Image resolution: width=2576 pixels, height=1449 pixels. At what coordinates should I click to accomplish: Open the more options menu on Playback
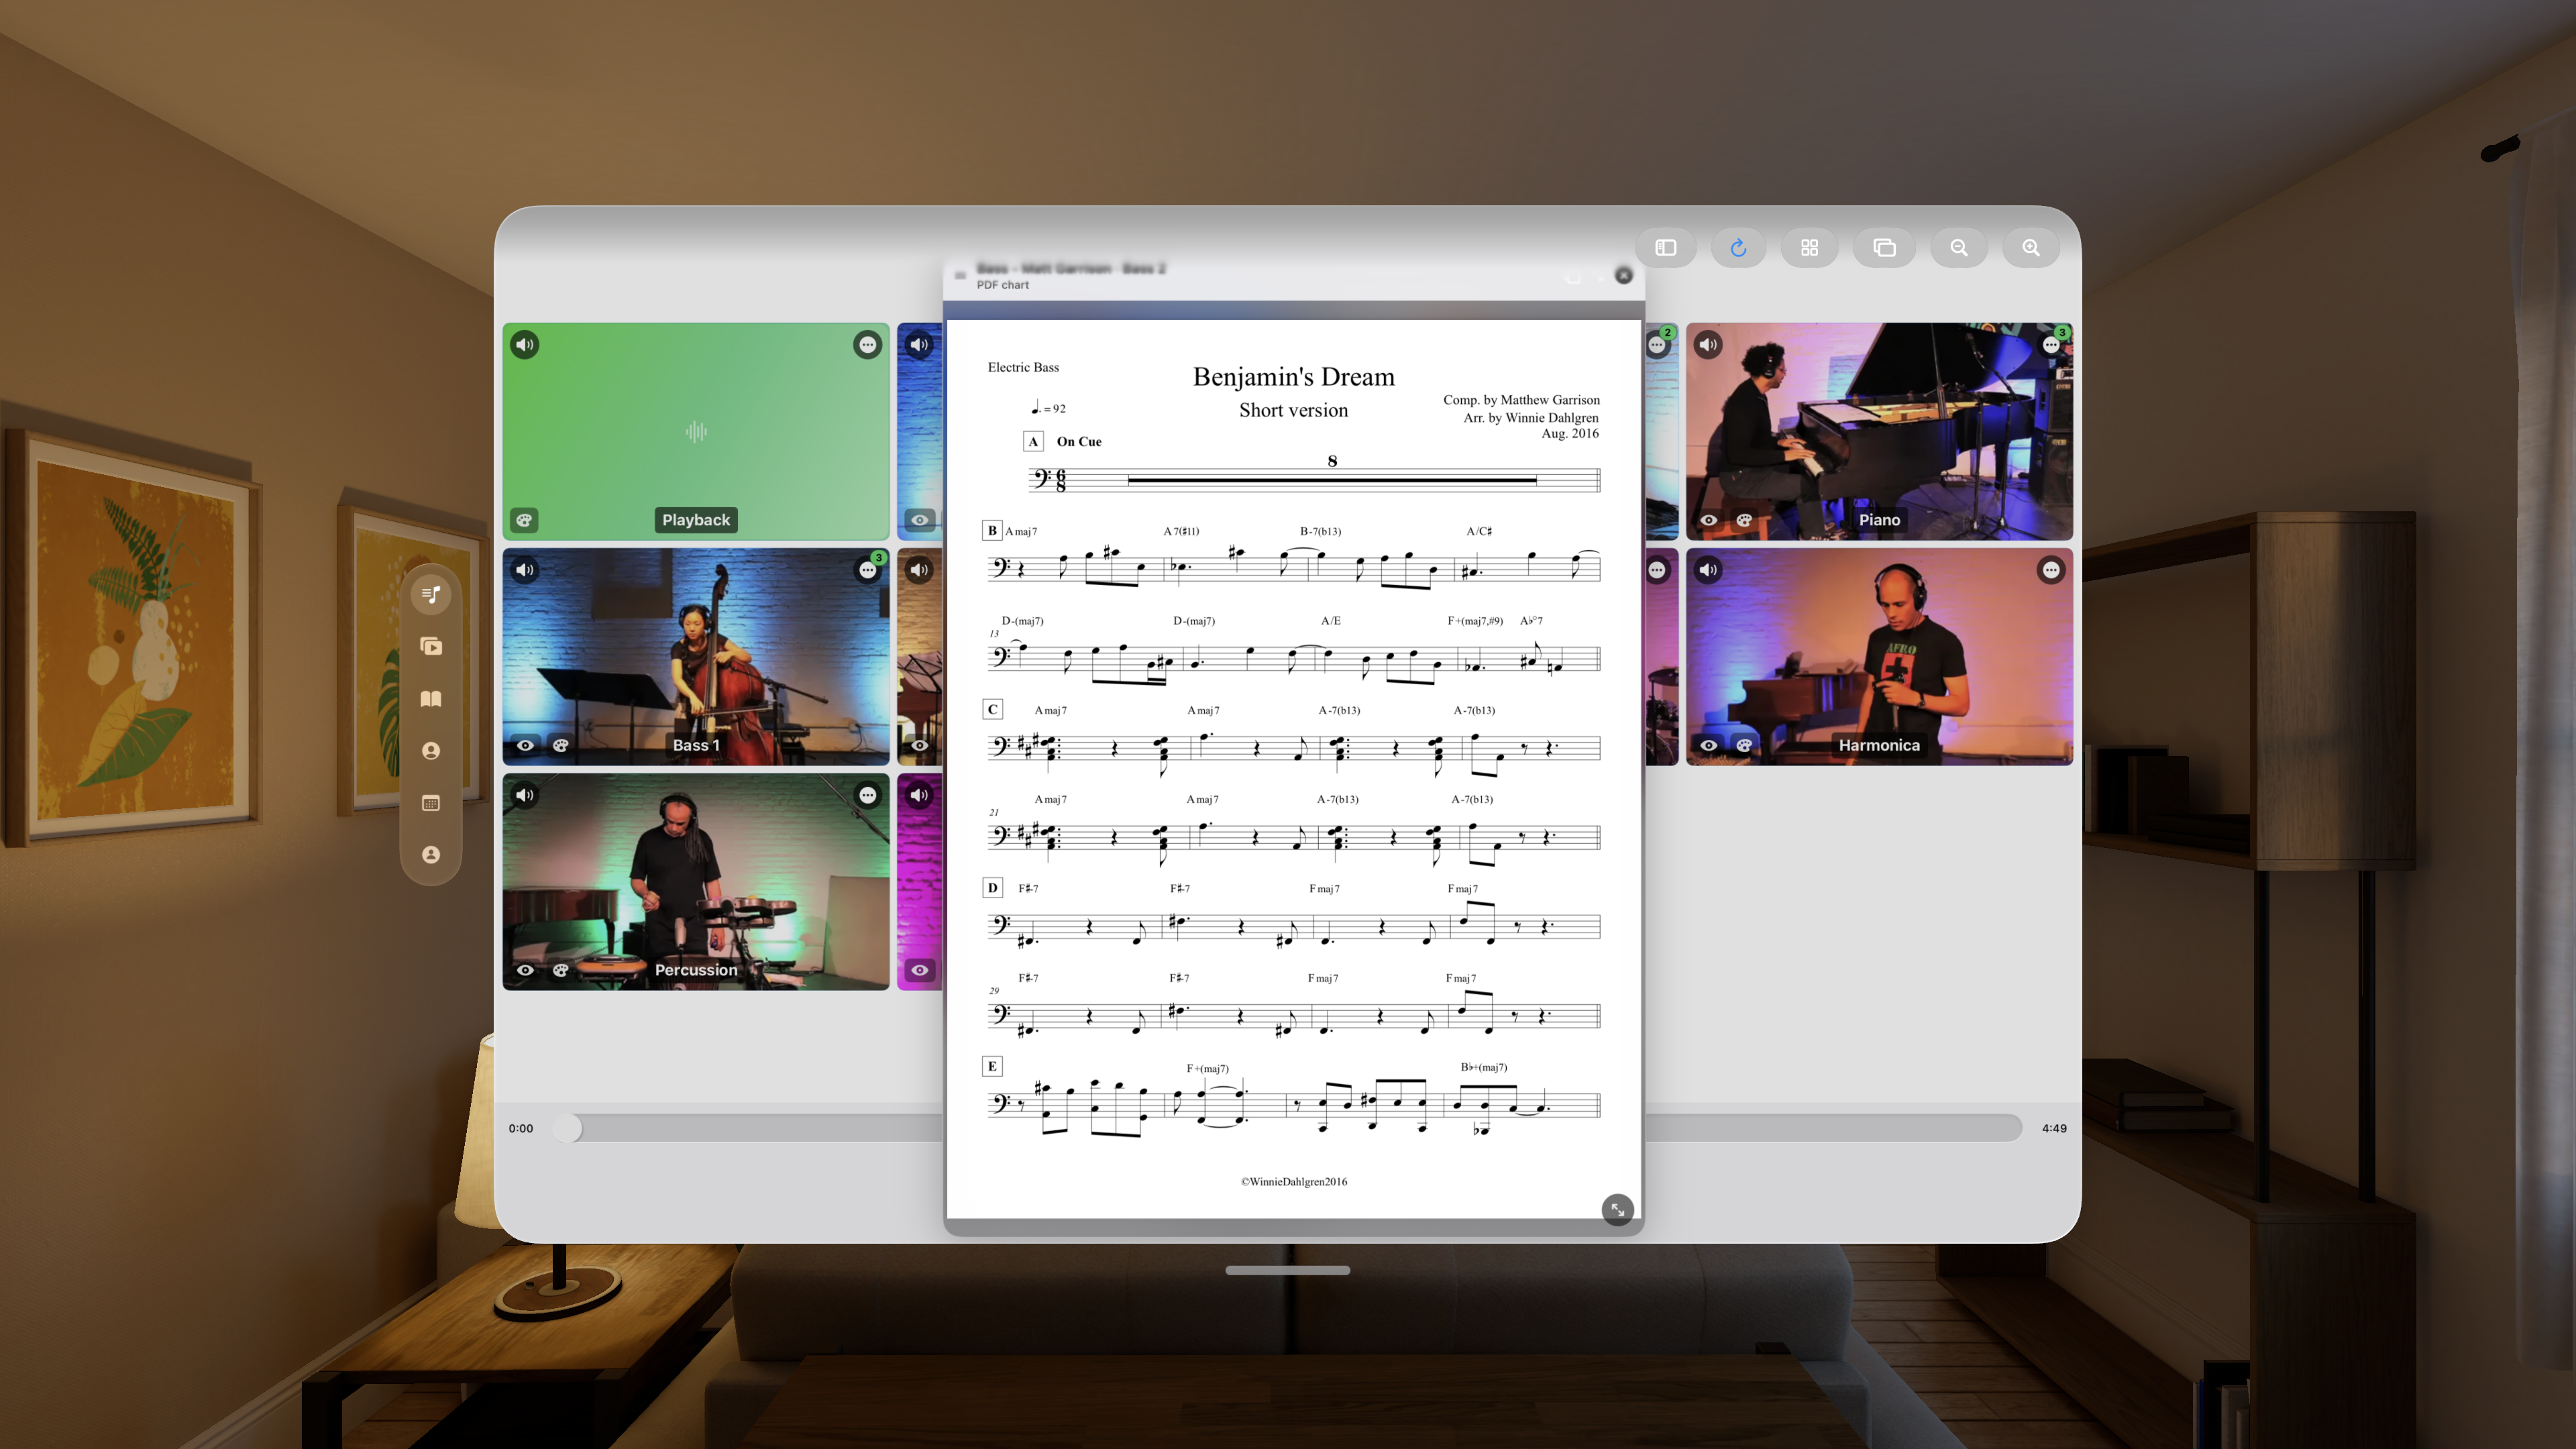[x=867, y=345]
